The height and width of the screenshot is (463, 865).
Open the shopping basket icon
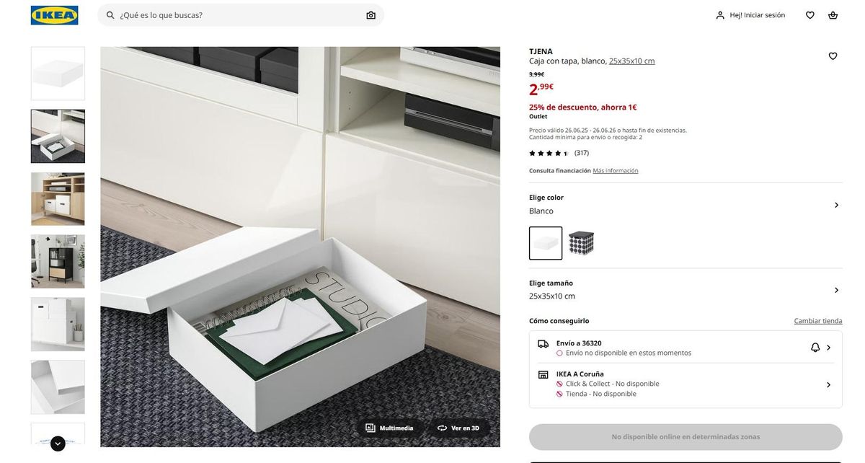(x=833, y=15)
